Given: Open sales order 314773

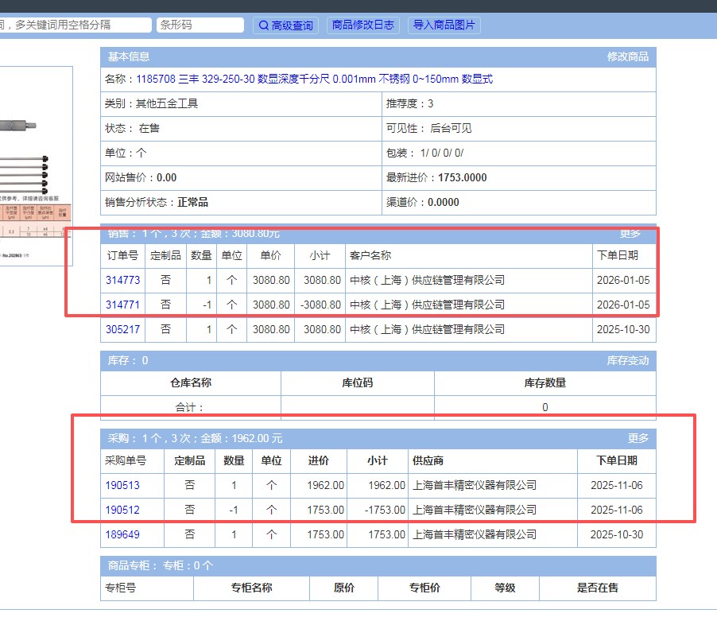Looking at the screenshot, I should click(x=122, y=280).
